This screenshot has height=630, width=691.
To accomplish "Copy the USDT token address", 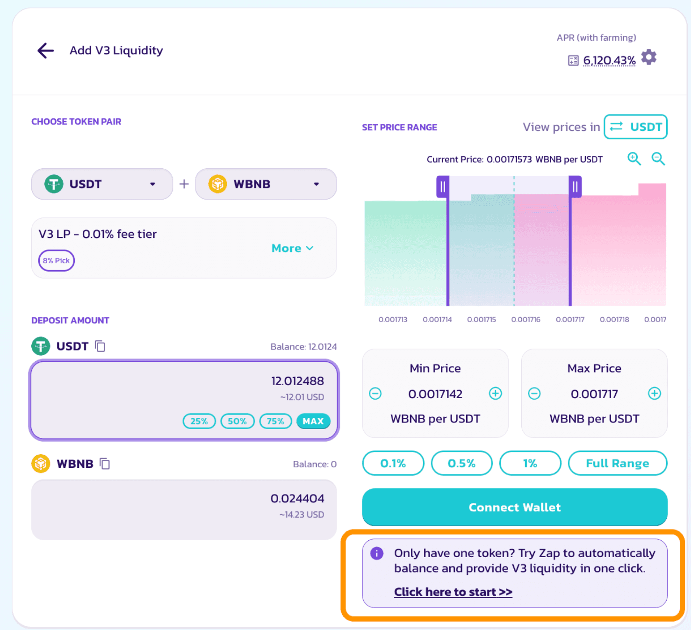I will (100, 346).
